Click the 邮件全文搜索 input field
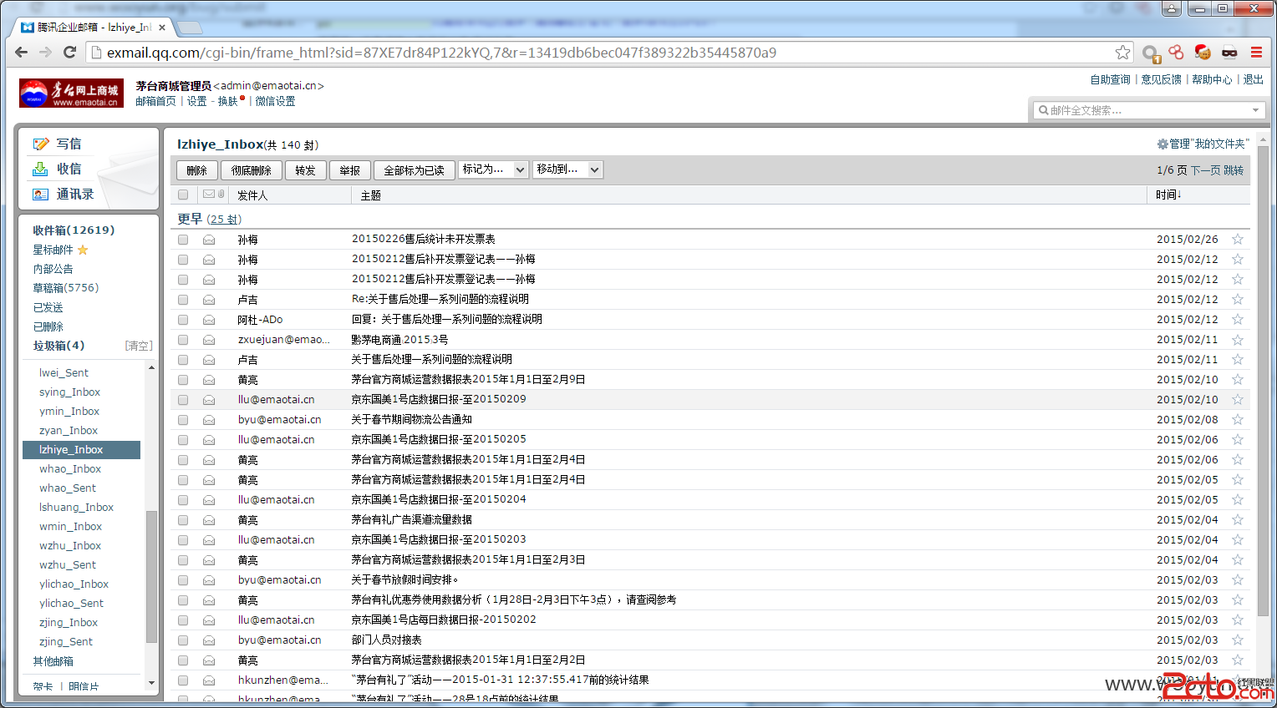Viewport: 1277px width, 708px height. pyautogui.click(x=1148, y=110)
